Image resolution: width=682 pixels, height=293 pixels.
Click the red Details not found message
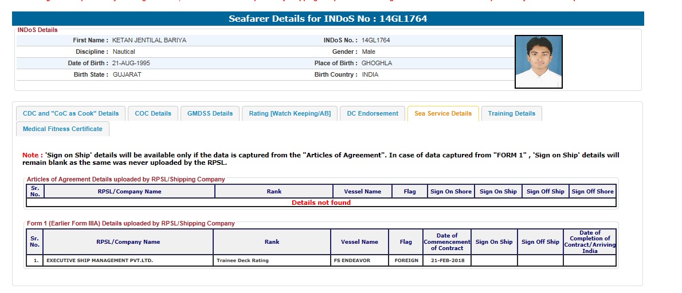pos(321,203)
